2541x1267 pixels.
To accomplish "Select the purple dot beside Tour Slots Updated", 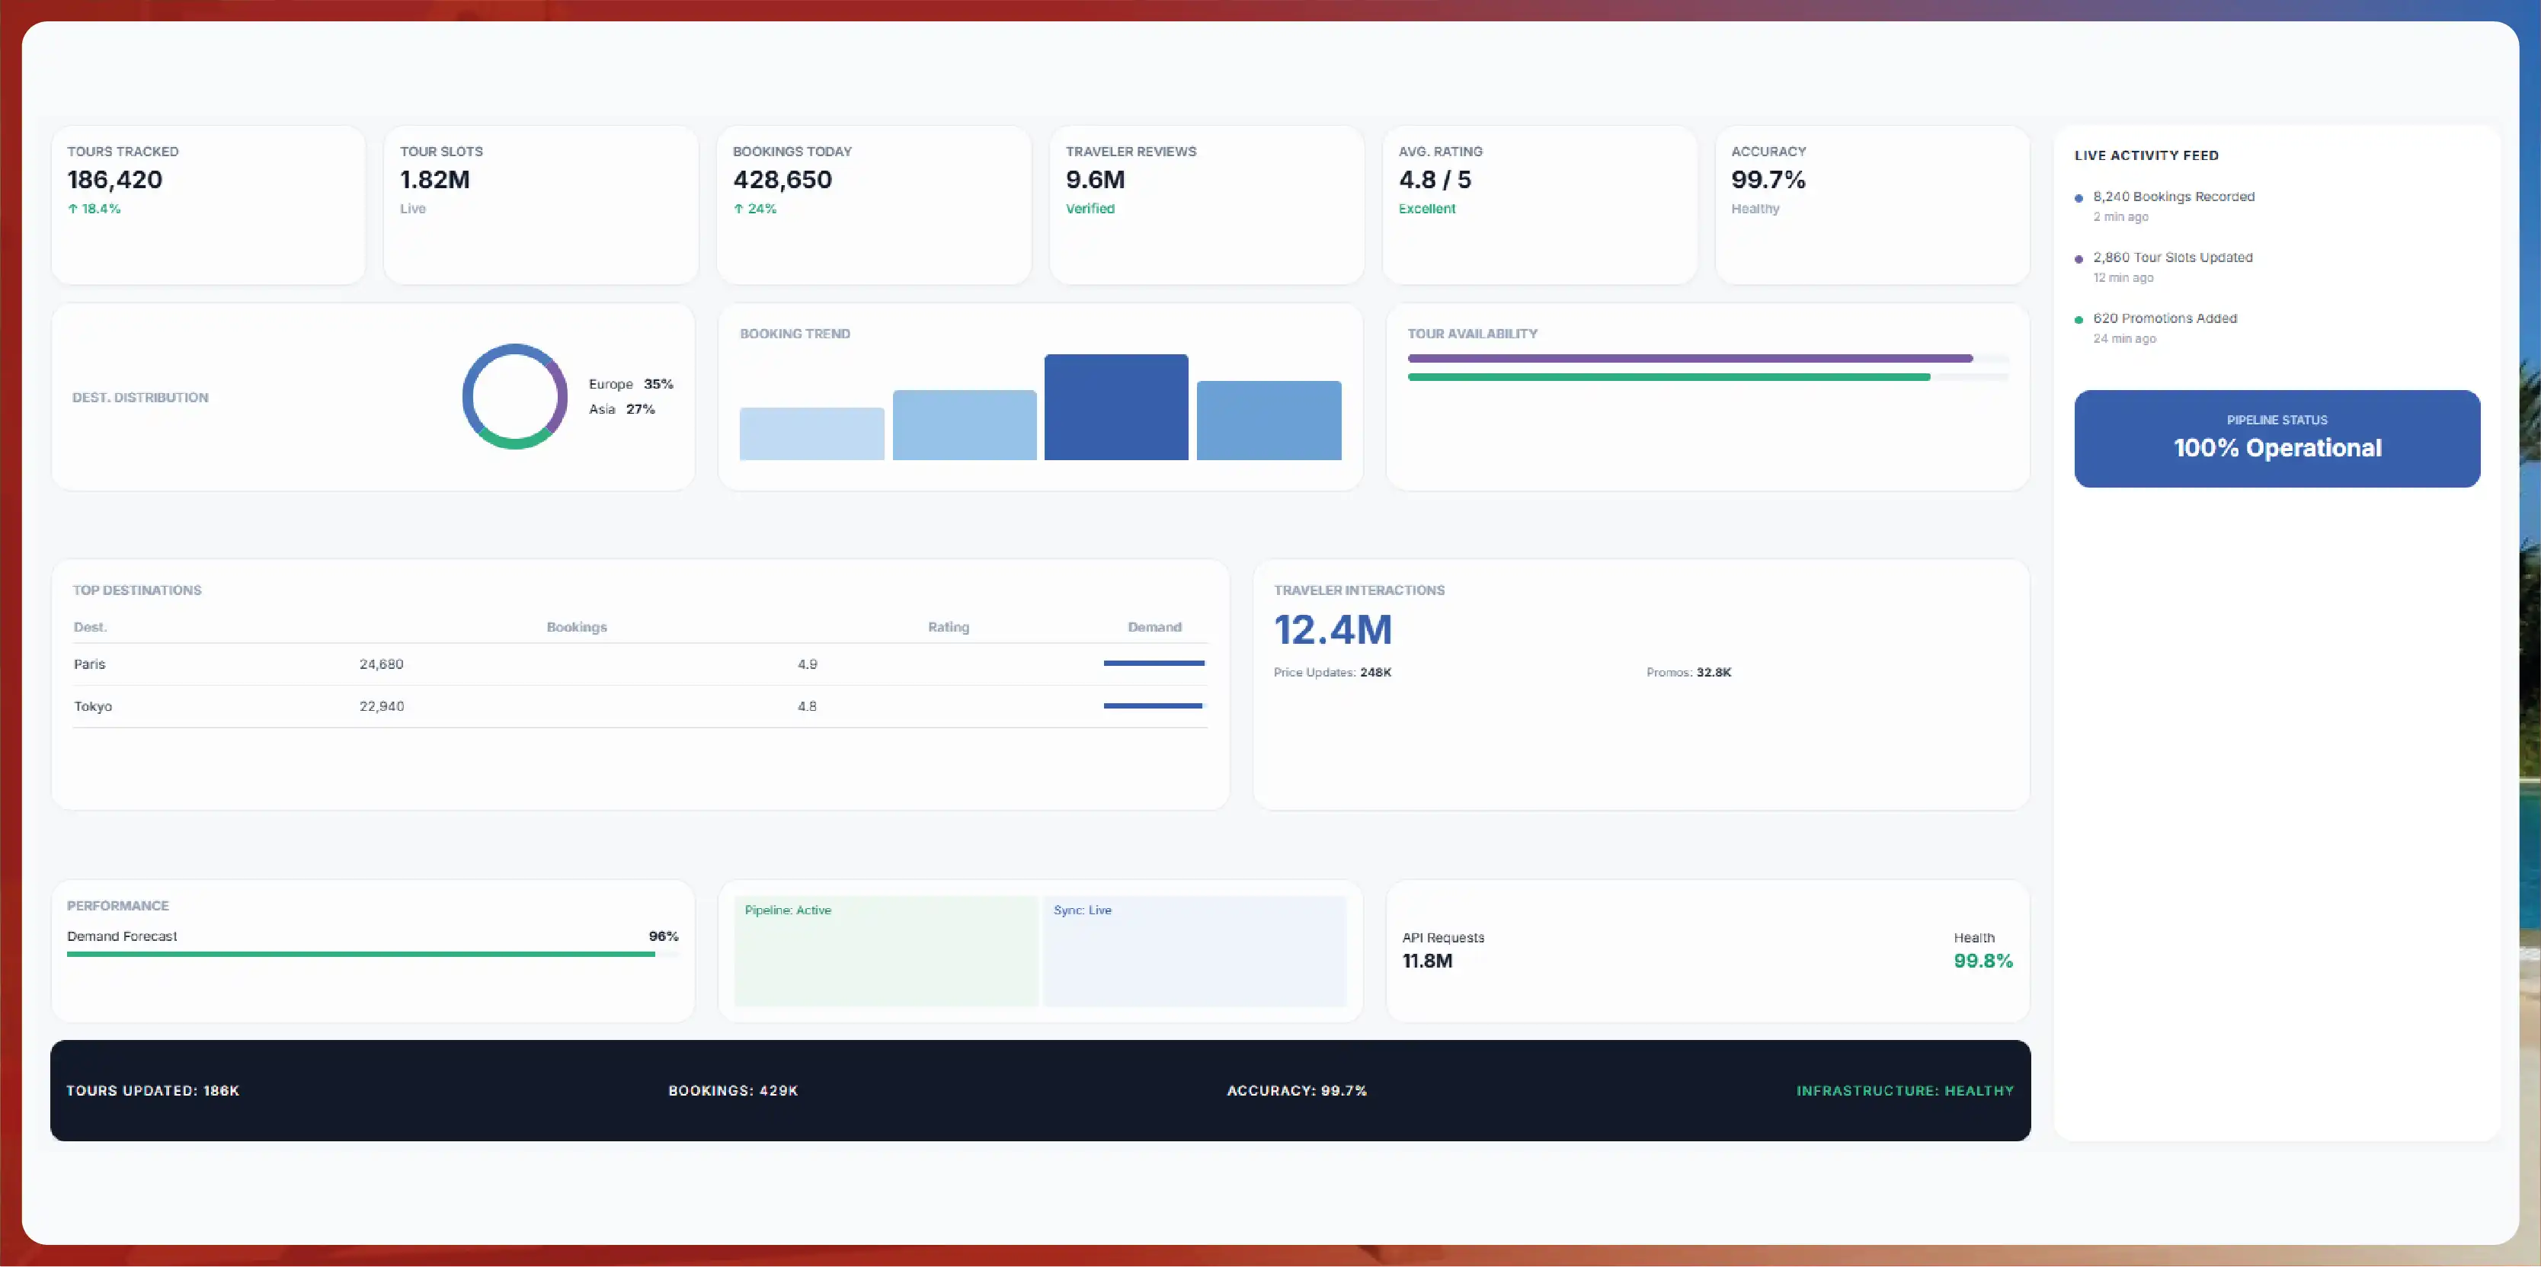I will click(2079, 259).
